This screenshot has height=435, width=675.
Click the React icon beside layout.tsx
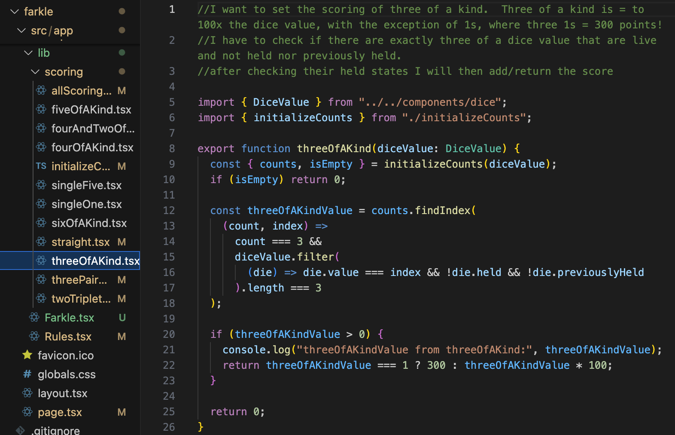point(27,393)
